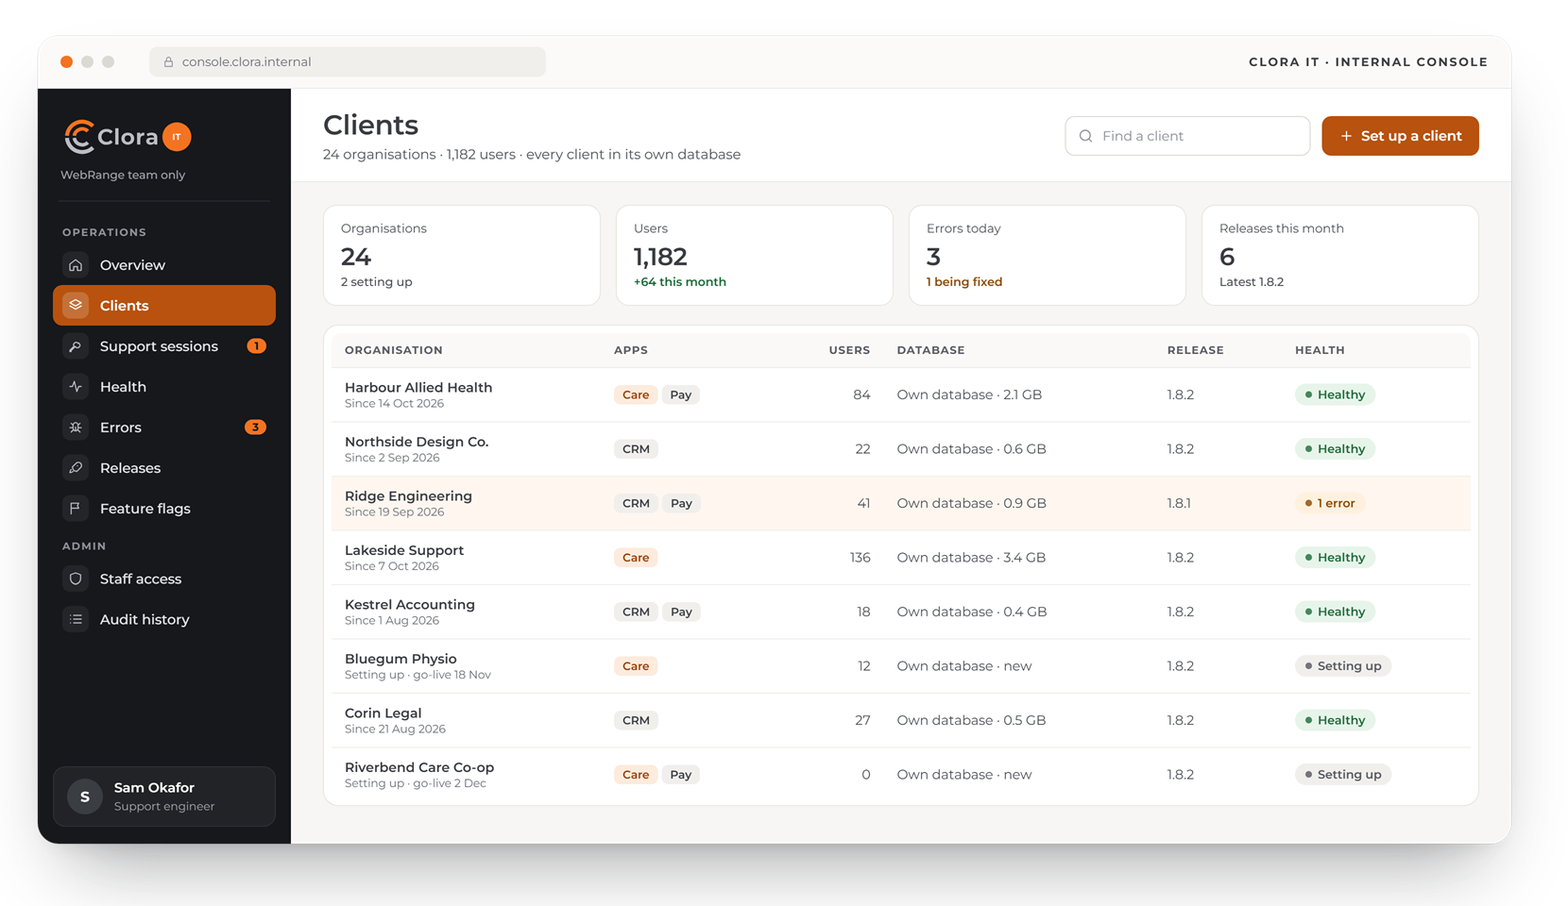Click the Users summary card

click(754, 256)
